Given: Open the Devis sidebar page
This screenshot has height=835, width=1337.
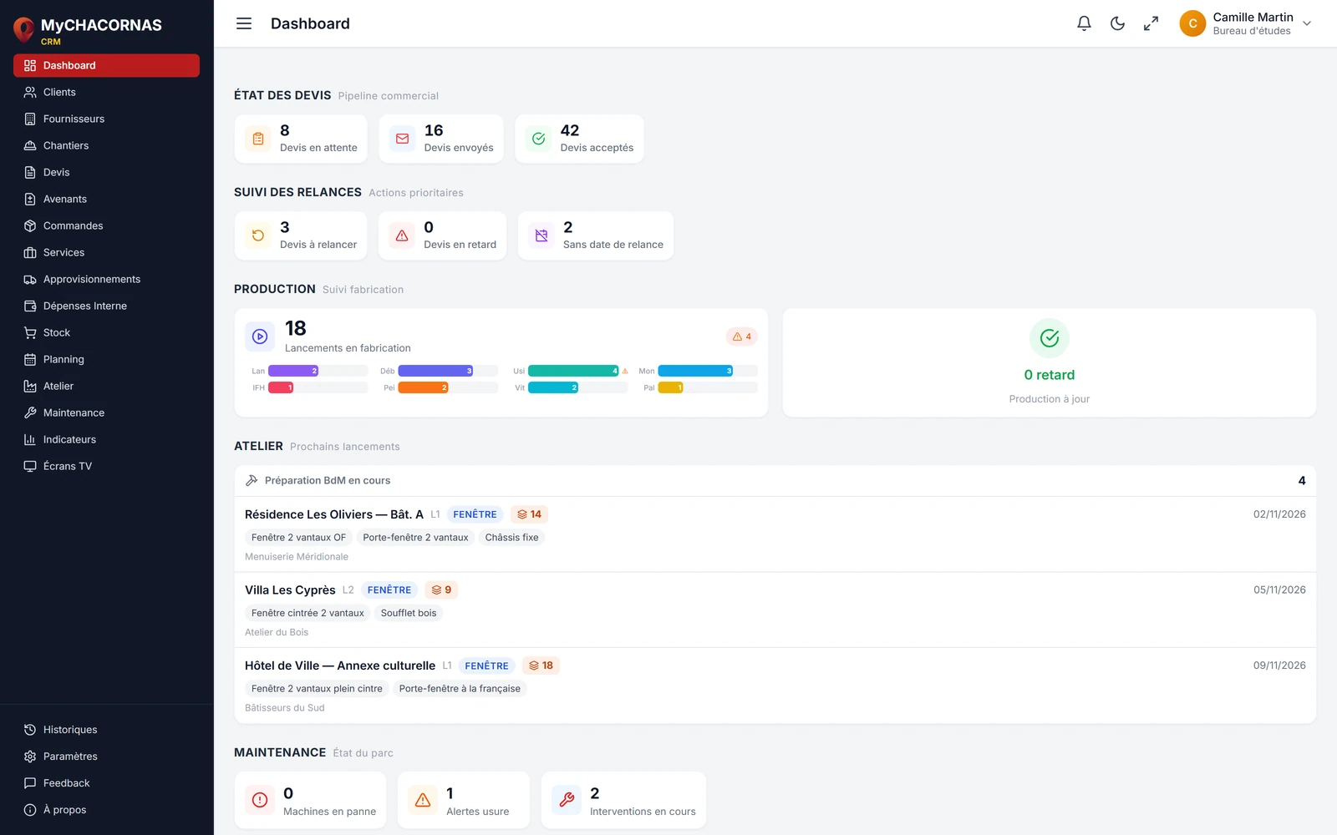Looking at the screenshot, I should (x=106, y=172).
